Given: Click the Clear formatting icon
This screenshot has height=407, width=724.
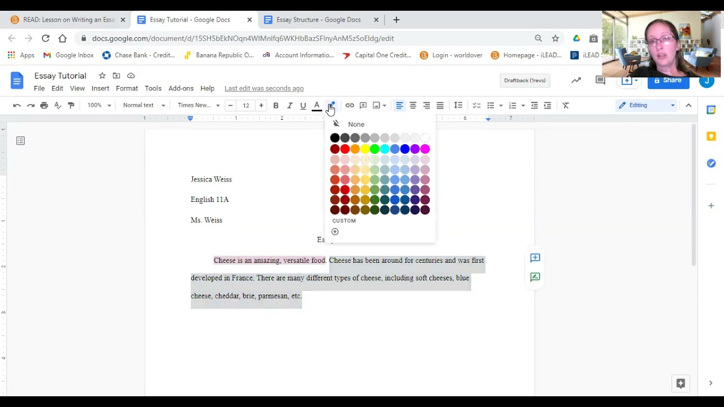Looking at the screenshot, I should [566, 106].
